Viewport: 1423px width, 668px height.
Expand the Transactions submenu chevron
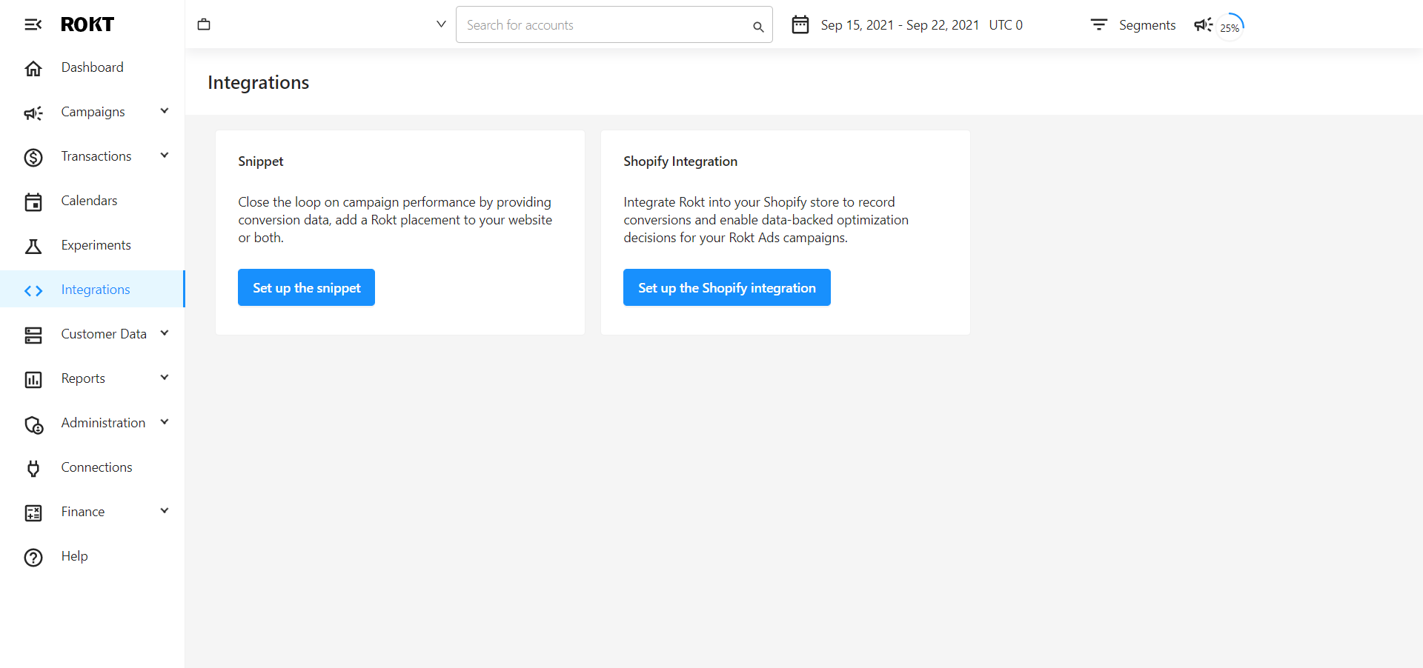click(x=165, y=156)
